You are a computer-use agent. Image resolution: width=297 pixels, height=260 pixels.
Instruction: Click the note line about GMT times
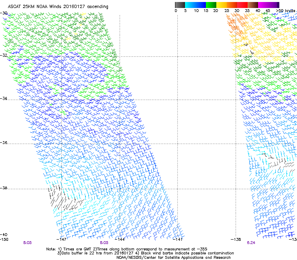coord(126,249)
